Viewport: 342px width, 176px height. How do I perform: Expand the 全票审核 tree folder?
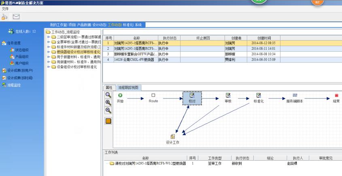(x=49, y=42)
